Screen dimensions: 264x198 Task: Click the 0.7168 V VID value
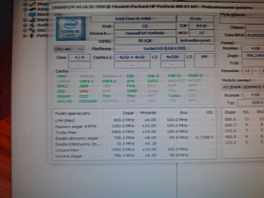point(204,137)
